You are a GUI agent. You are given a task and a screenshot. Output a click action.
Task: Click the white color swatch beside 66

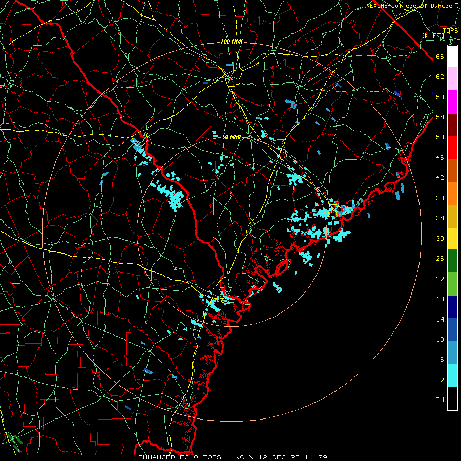click(452, 56)
